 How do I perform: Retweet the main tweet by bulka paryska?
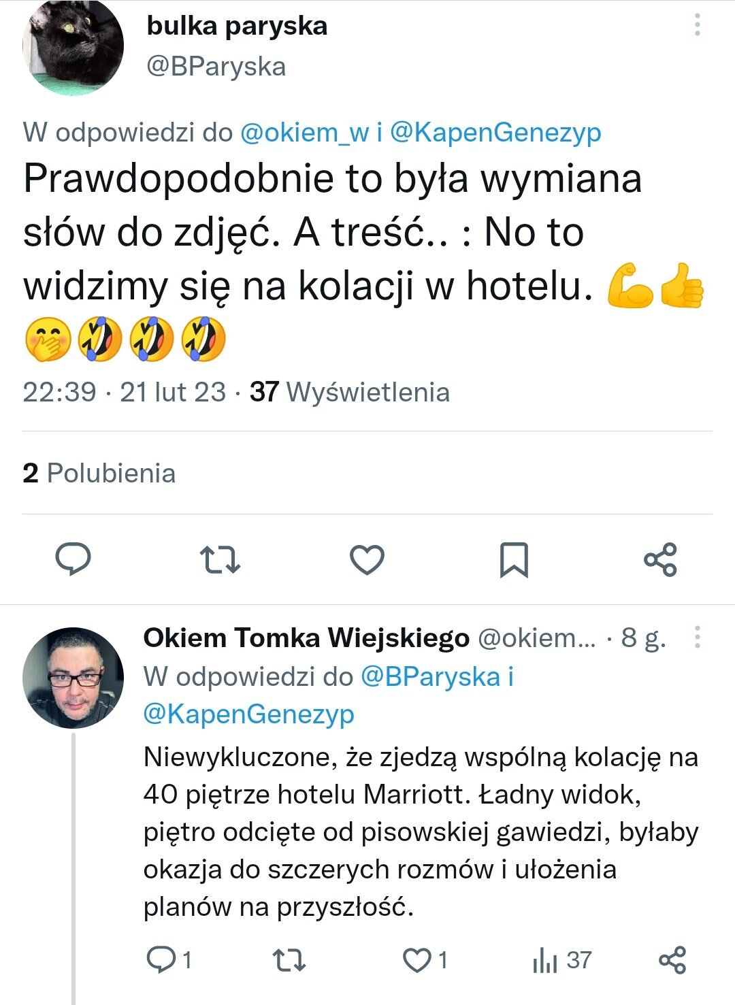[x=220, y=559]
